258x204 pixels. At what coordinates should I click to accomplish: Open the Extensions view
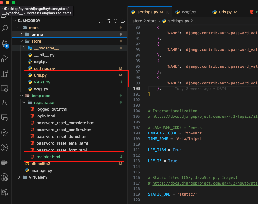[x=4, y=74]
